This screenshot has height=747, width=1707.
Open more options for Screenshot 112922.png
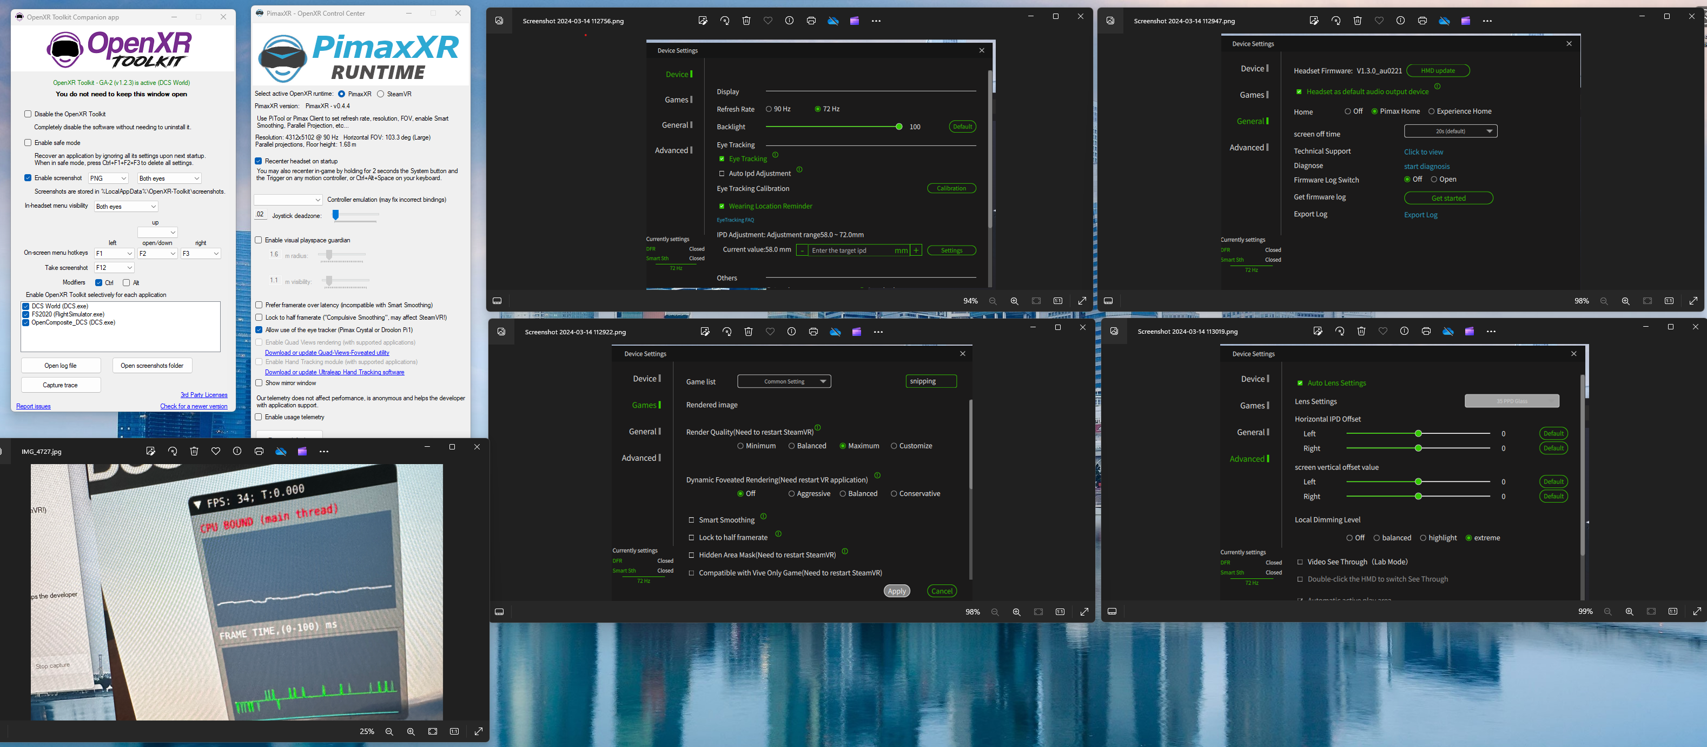tap(878, 332)
